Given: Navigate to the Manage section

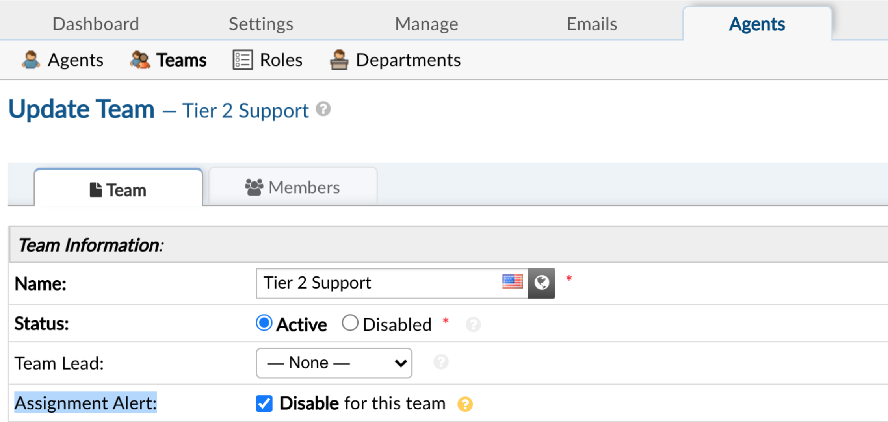Looking at the screenshot, I should point(426,24).
